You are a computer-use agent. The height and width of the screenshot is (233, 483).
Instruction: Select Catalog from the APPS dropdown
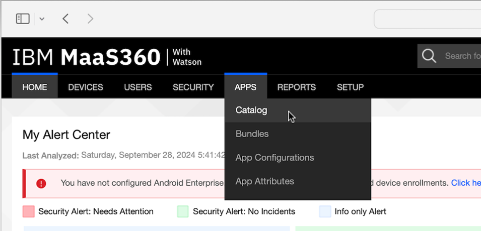298,110
